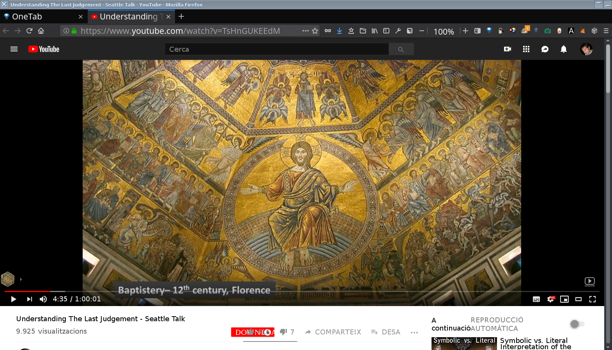This screenshot has width=612, height=350.
Task: Click the red DOWNLOAD button
Action: [253, 332]
